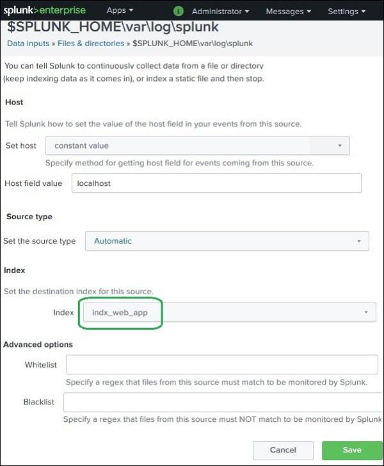Click the Set host dropdown arrow
The image size is (384, 466).
click(340, 146)
